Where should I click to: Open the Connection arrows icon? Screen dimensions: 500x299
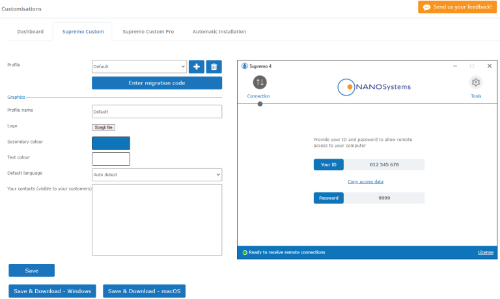pyautogui.click(x=259, y=83)
